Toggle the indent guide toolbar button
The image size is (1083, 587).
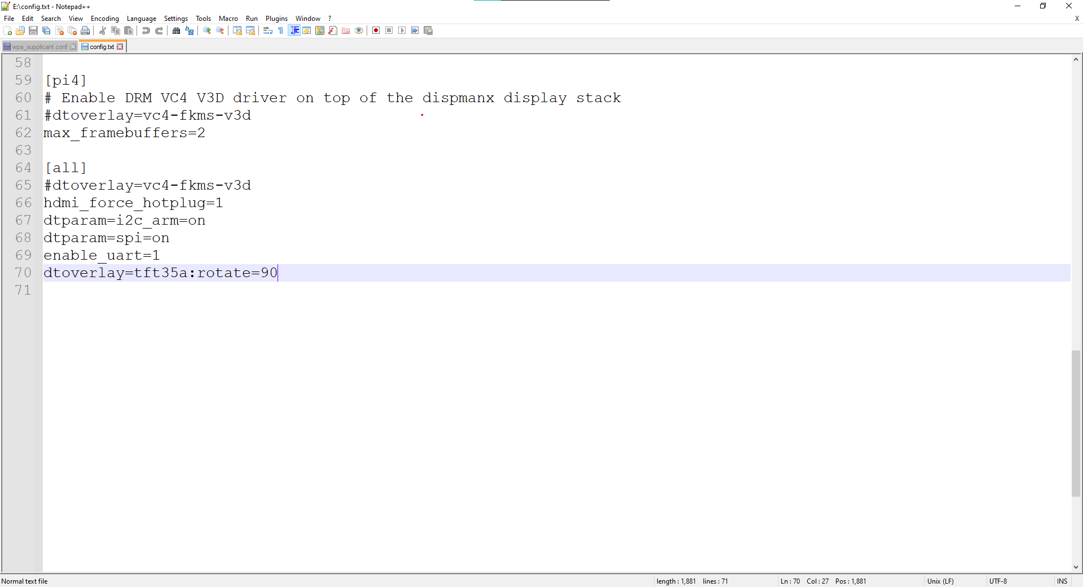[294, 30]
